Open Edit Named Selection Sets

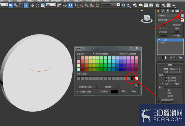[98, 5]
